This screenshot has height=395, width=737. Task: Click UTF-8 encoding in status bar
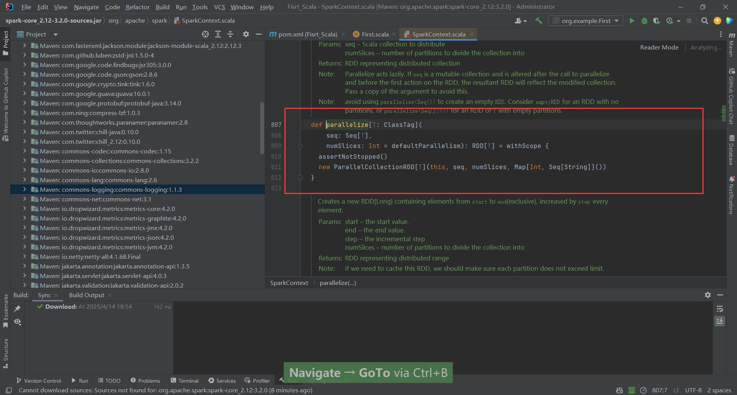pos(693,390)
